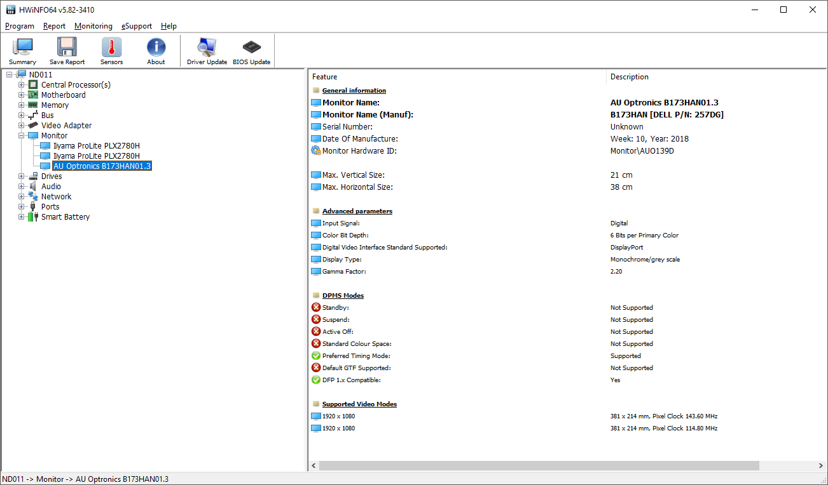This screenshot has width=828, height=485.
Task: Click the Pixel Clock 143.60 MHz entry
Action: [663, 416]
